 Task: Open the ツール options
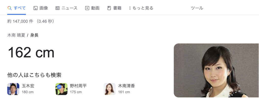(x=197, y=8)
